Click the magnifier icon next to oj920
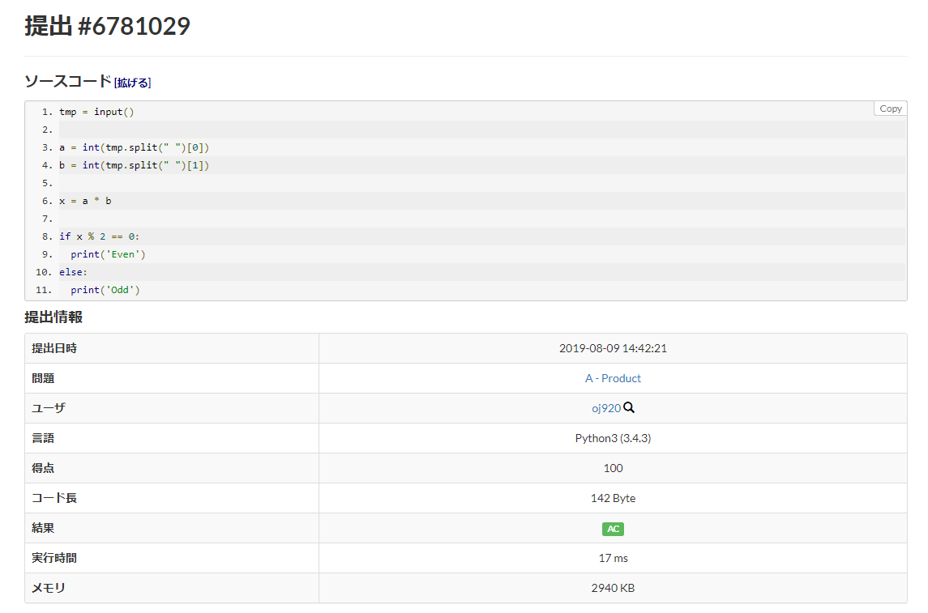The height and width of the screenshot is (613, 928). tap(629, 408)
